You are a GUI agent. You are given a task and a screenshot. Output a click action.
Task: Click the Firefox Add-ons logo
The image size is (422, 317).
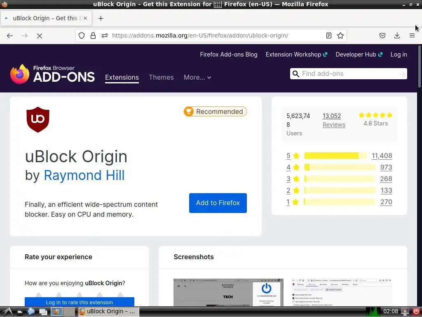[52, 74]
